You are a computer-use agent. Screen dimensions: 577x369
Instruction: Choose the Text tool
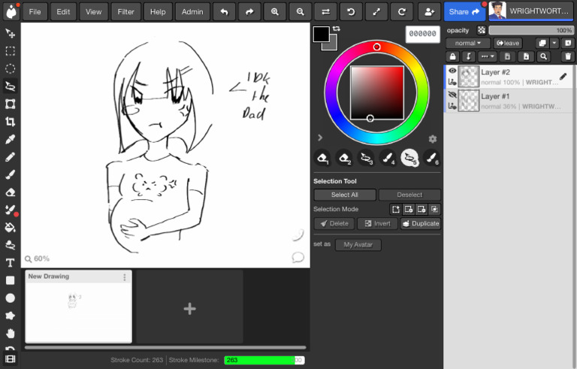11,262
